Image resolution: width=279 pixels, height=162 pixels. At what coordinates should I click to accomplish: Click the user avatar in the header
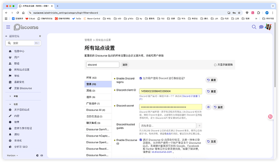(x=268, y=27)
